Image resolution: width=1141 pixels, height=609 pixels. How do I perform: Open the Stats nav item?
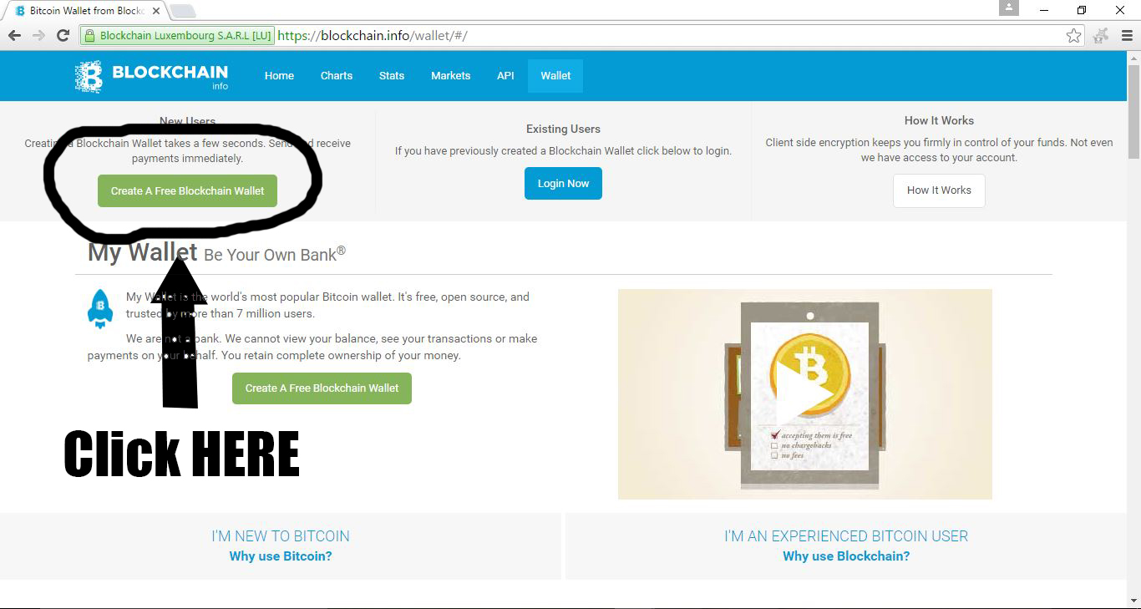tap(392, 75)
